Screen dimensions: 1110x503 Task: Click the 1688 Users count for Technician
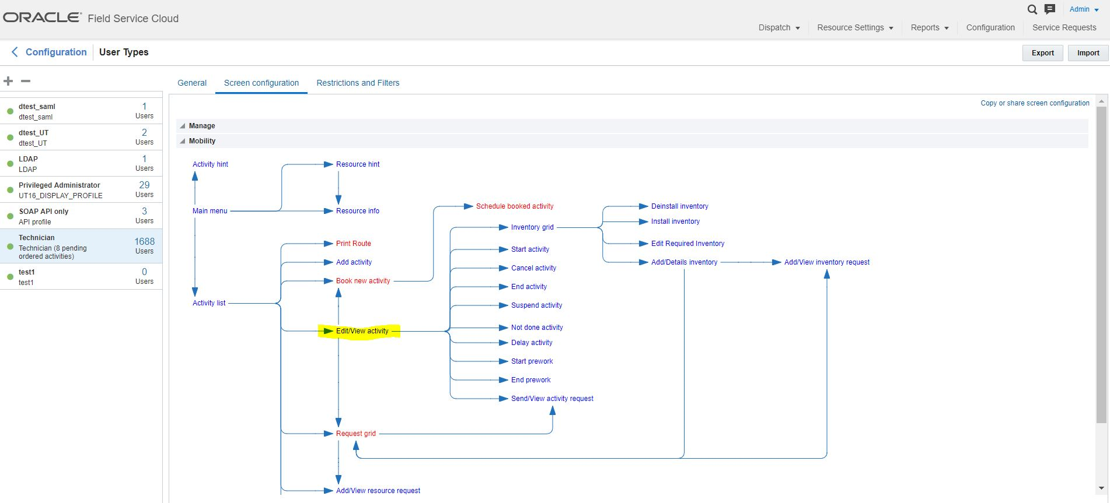(144, 245)
